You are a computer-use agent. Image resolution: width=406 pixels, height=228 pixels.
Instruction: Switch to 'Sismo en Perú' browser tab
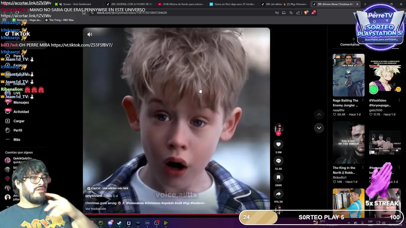232,4
